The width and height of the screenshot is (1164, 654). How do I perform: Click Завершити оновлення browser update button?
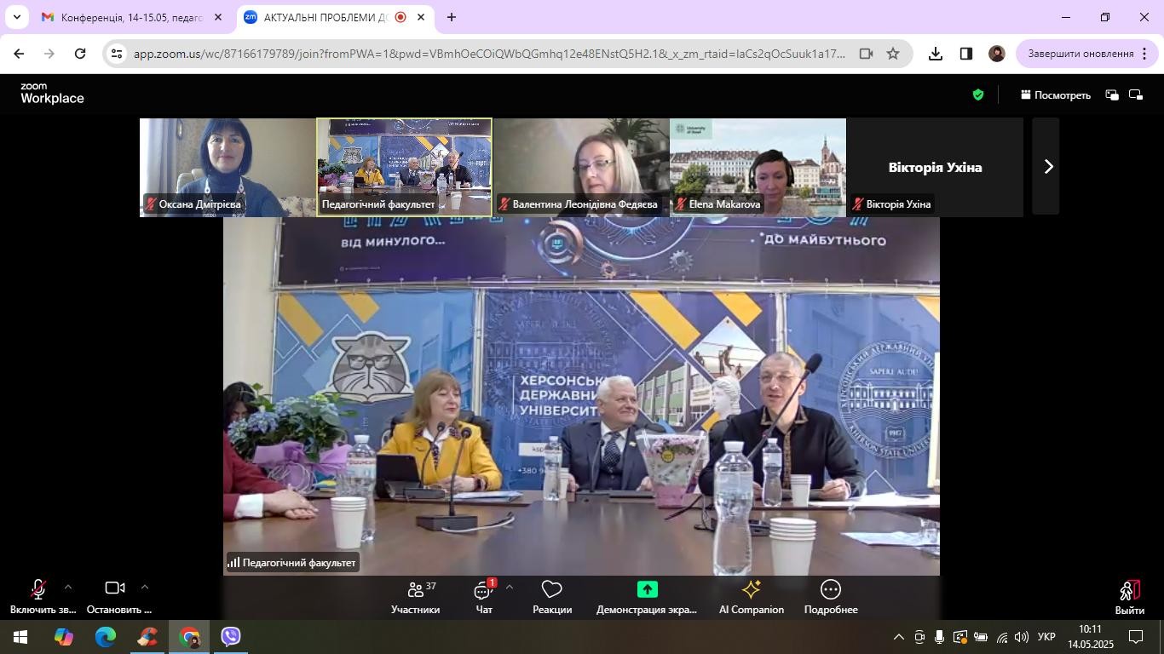(1080, 54)
